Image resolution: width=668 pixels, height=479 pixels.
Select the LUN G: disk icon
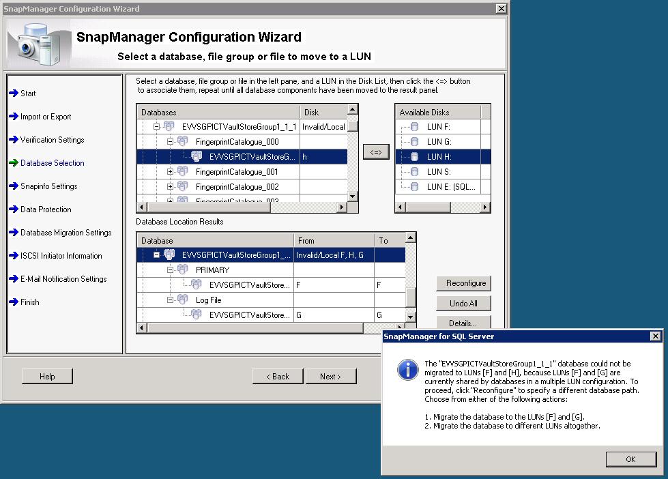[x=414, y=142]
